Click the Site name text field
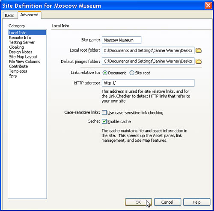The image size is (214, 211). 122,40
